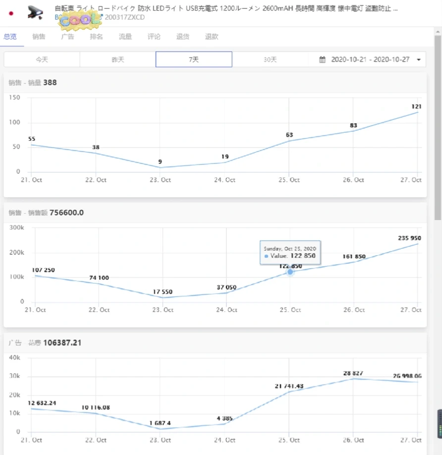Click the 235 950 revenue data label

pos(409,238)
